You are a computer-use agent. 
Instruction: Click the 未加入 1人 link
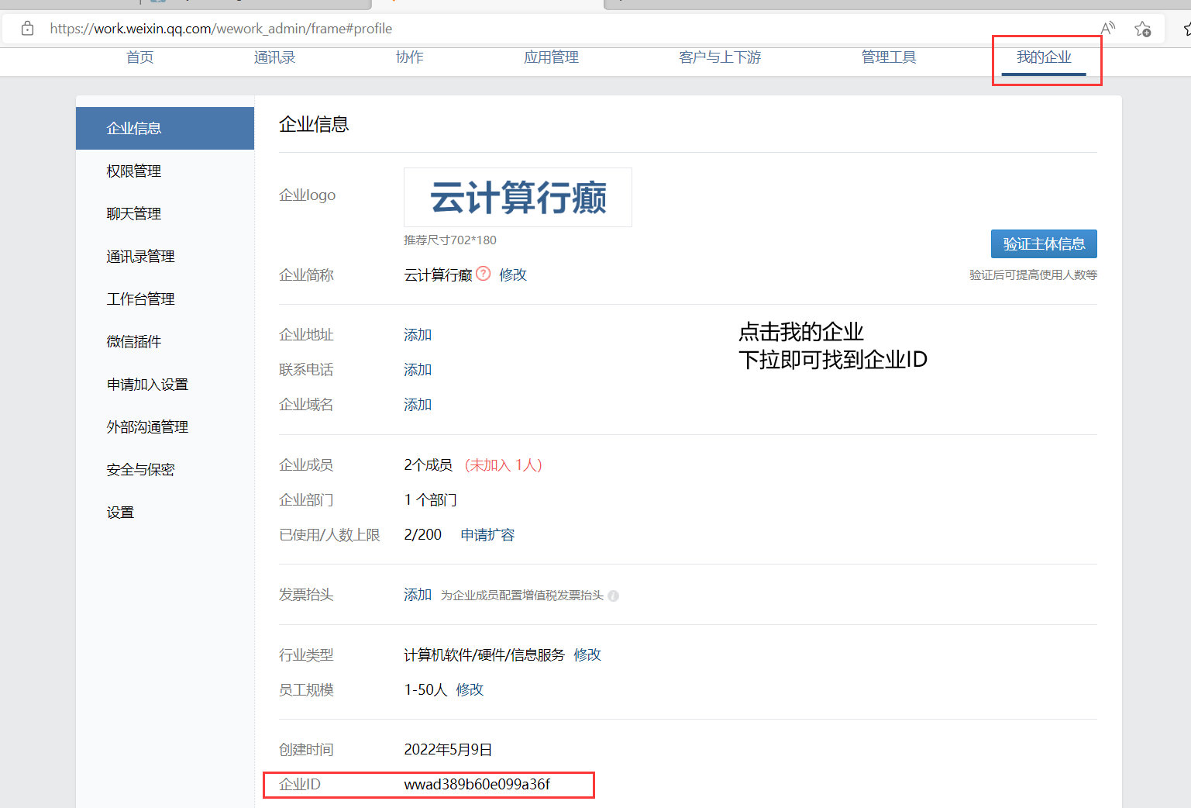504,465
